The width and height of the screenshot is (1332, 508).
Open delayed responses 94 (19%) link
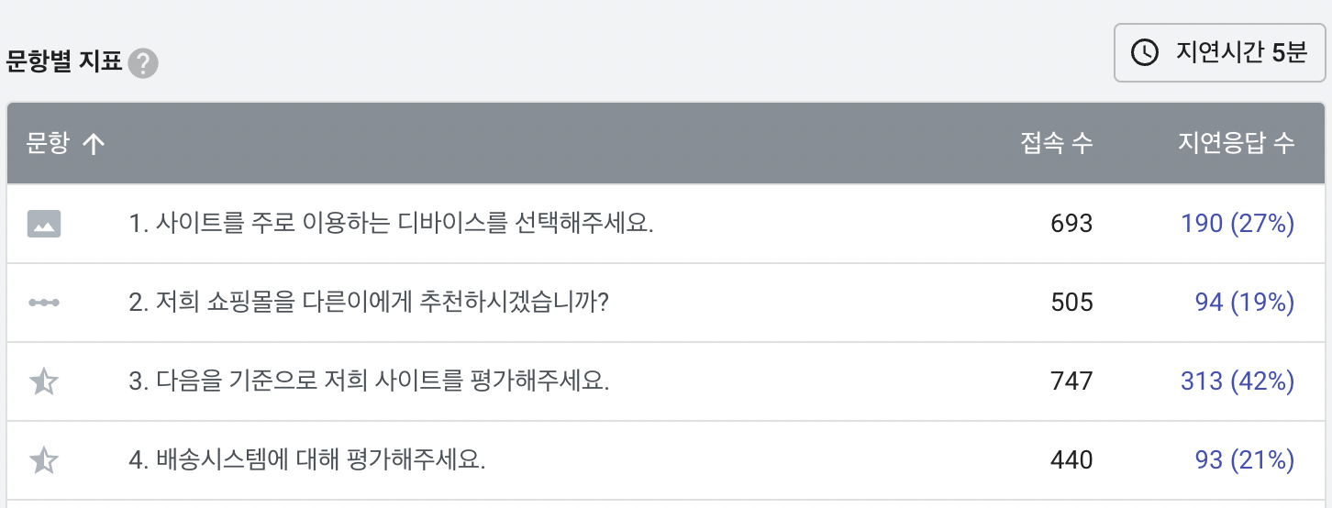pyautogui.click(x=1245, y=302)
